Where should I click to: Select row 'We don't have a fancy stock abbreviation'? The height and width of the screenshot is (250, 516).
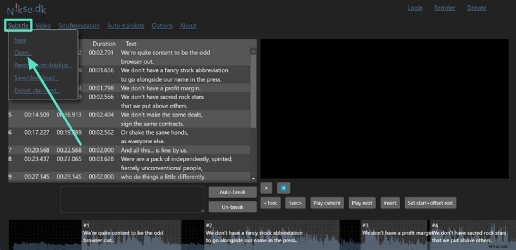(x=130, y=75)
